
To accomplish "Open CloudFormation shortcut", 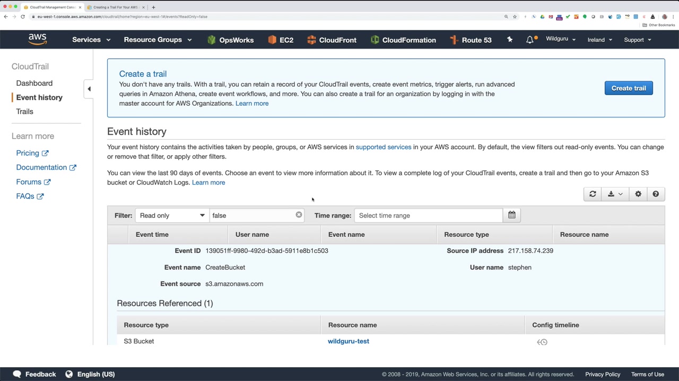I will [403, 40].
